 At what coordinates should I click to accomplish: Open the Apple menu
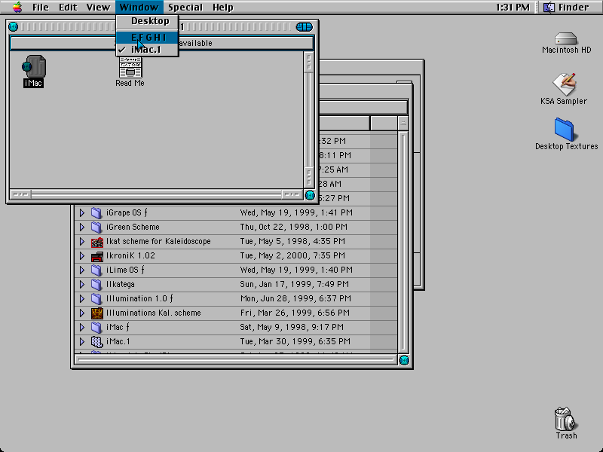[17, 7]
